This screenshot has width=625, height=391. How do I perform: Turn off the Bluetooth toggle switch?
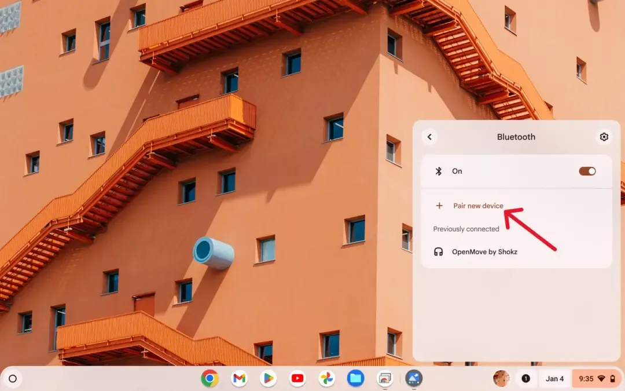[587, 171]
